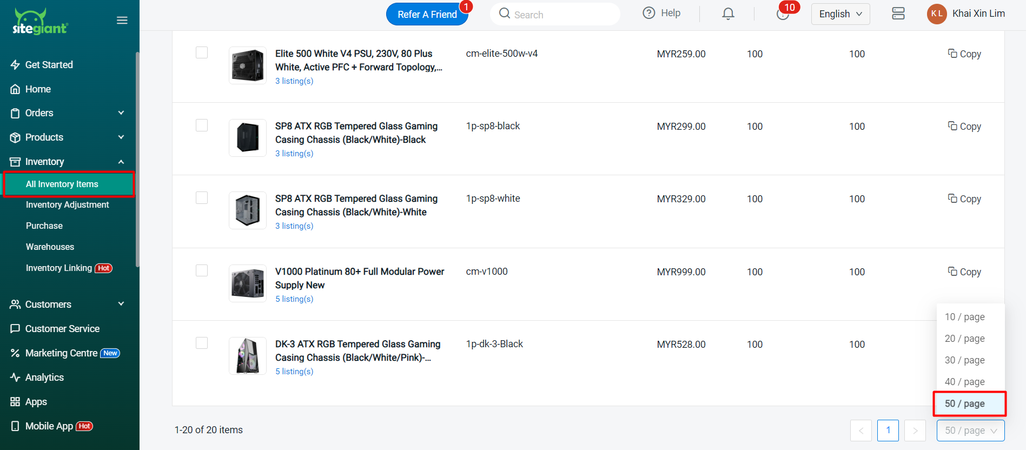The height and width of the screenshot is (450, 1026).
Task: Open the notification bell
Action: (728, 14)
